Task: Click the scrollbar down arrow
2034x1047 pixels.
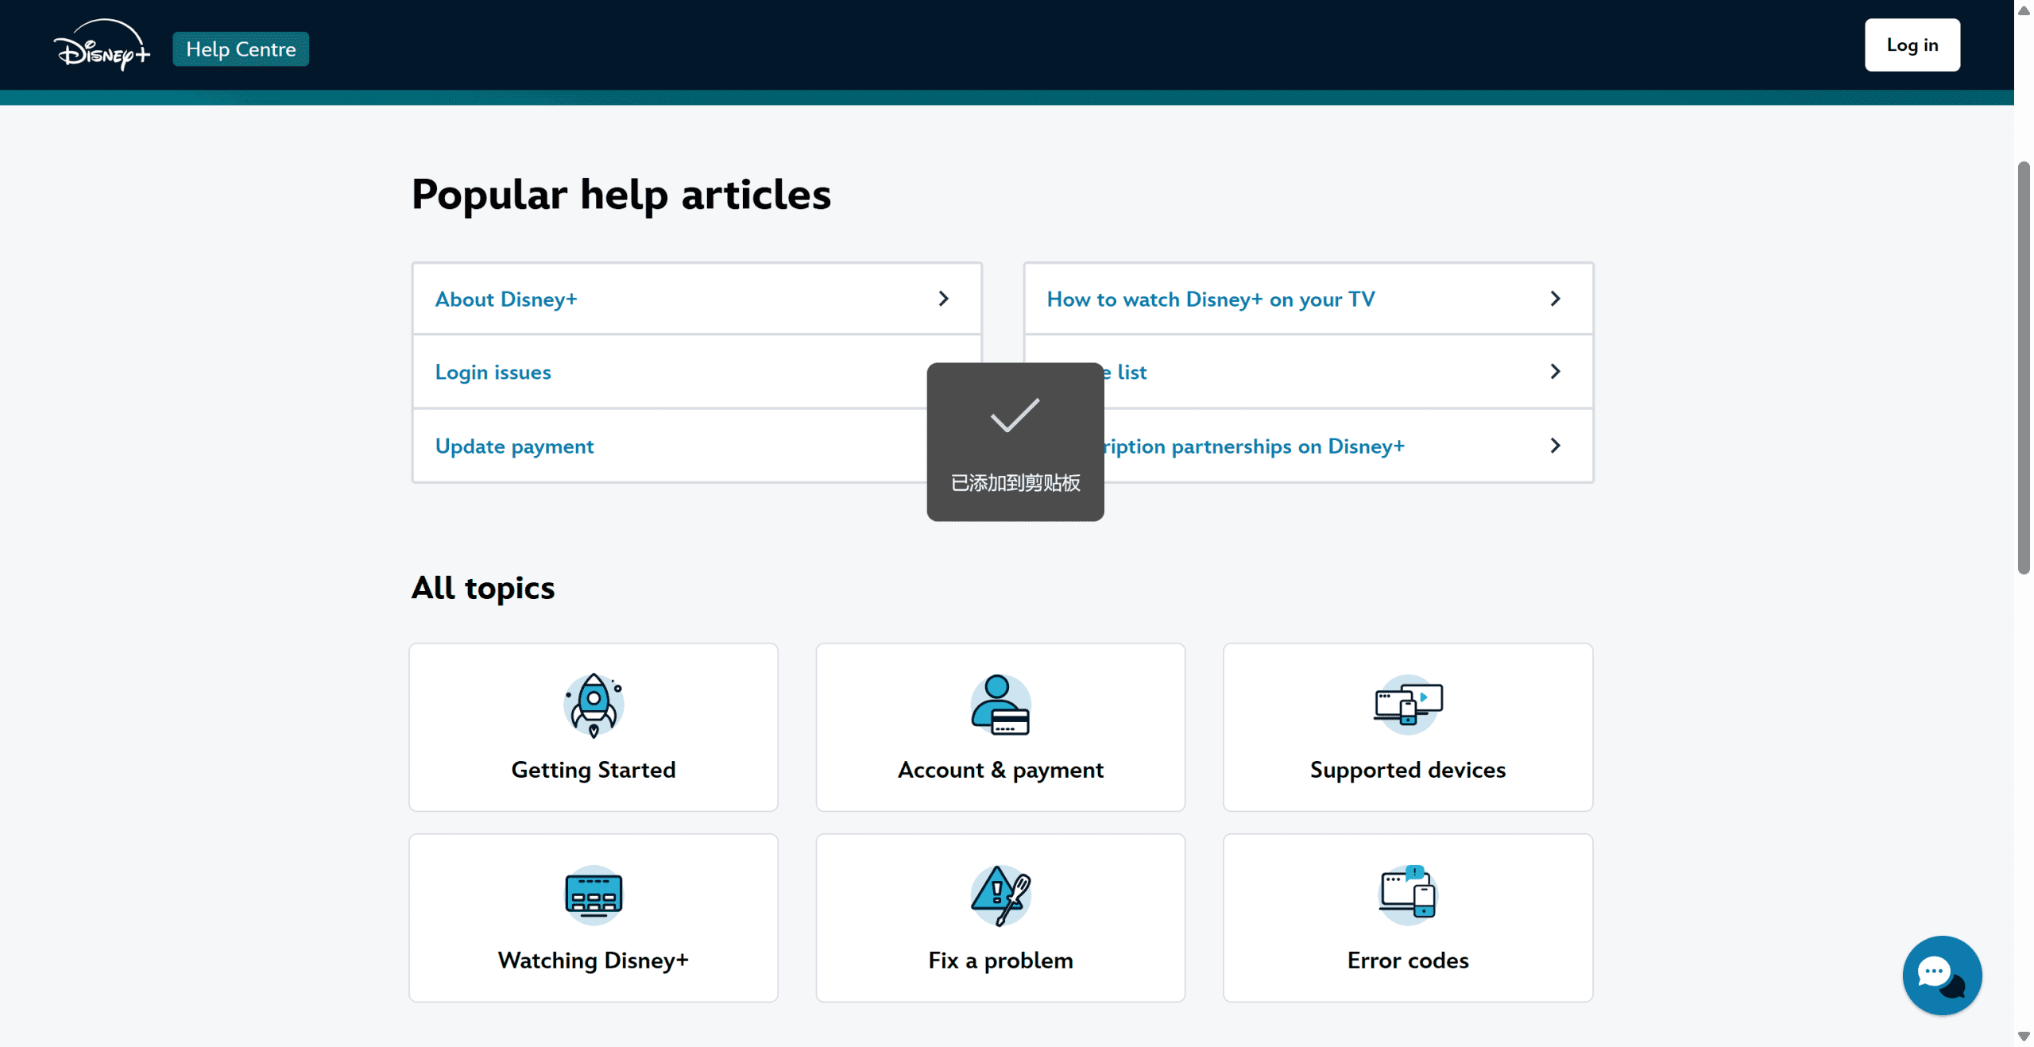Action: click(2023, 1037)
